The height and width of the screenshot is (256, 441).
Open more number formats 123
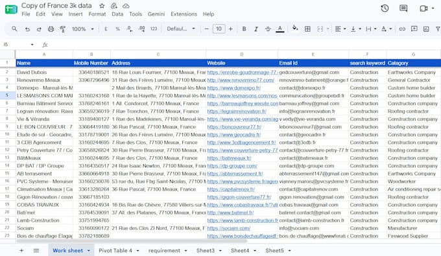(154, 29)
